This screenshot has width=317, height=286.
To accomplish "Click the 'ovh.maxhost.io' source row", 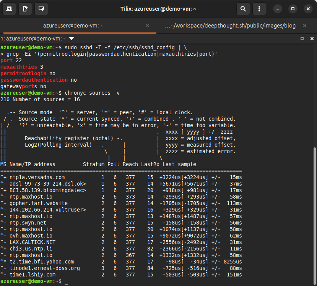I will click(x=121, y=236).
